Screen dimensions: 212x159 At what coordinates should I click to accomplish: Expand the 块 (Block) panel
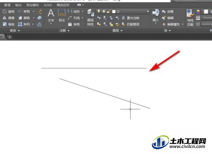pos(167,31)
